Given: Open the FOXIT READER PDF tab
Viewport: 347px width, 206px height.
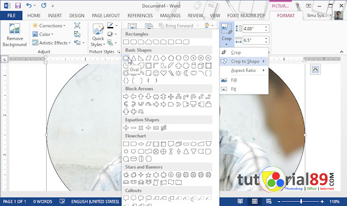Looking at the screenshot, I should (x=246, y=16).
